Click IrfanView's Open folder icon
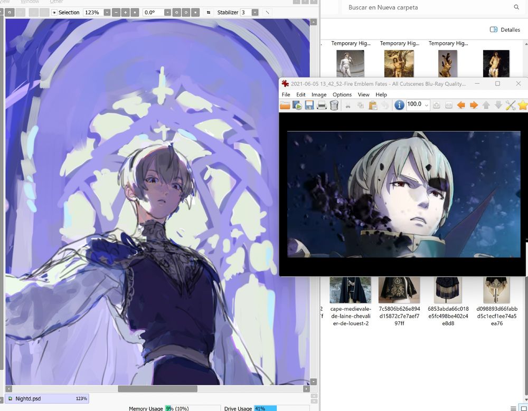The image size is (528, 411). coord(285,106)
